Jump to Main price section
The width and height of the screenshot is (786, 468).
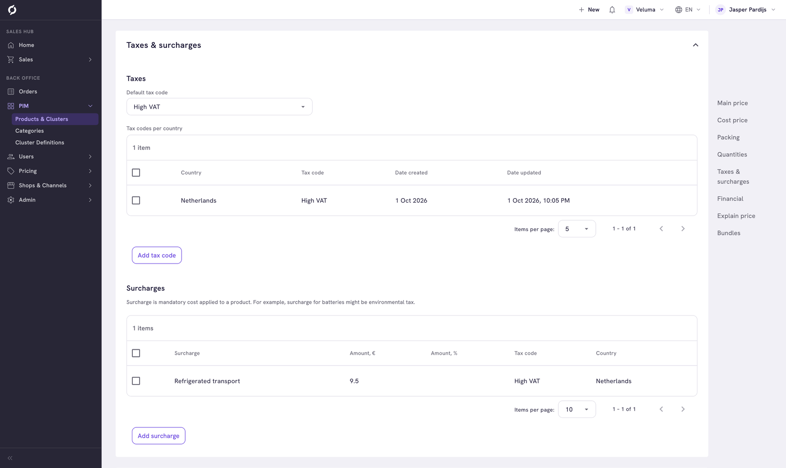pyautogui.click(x=733, y=103)
